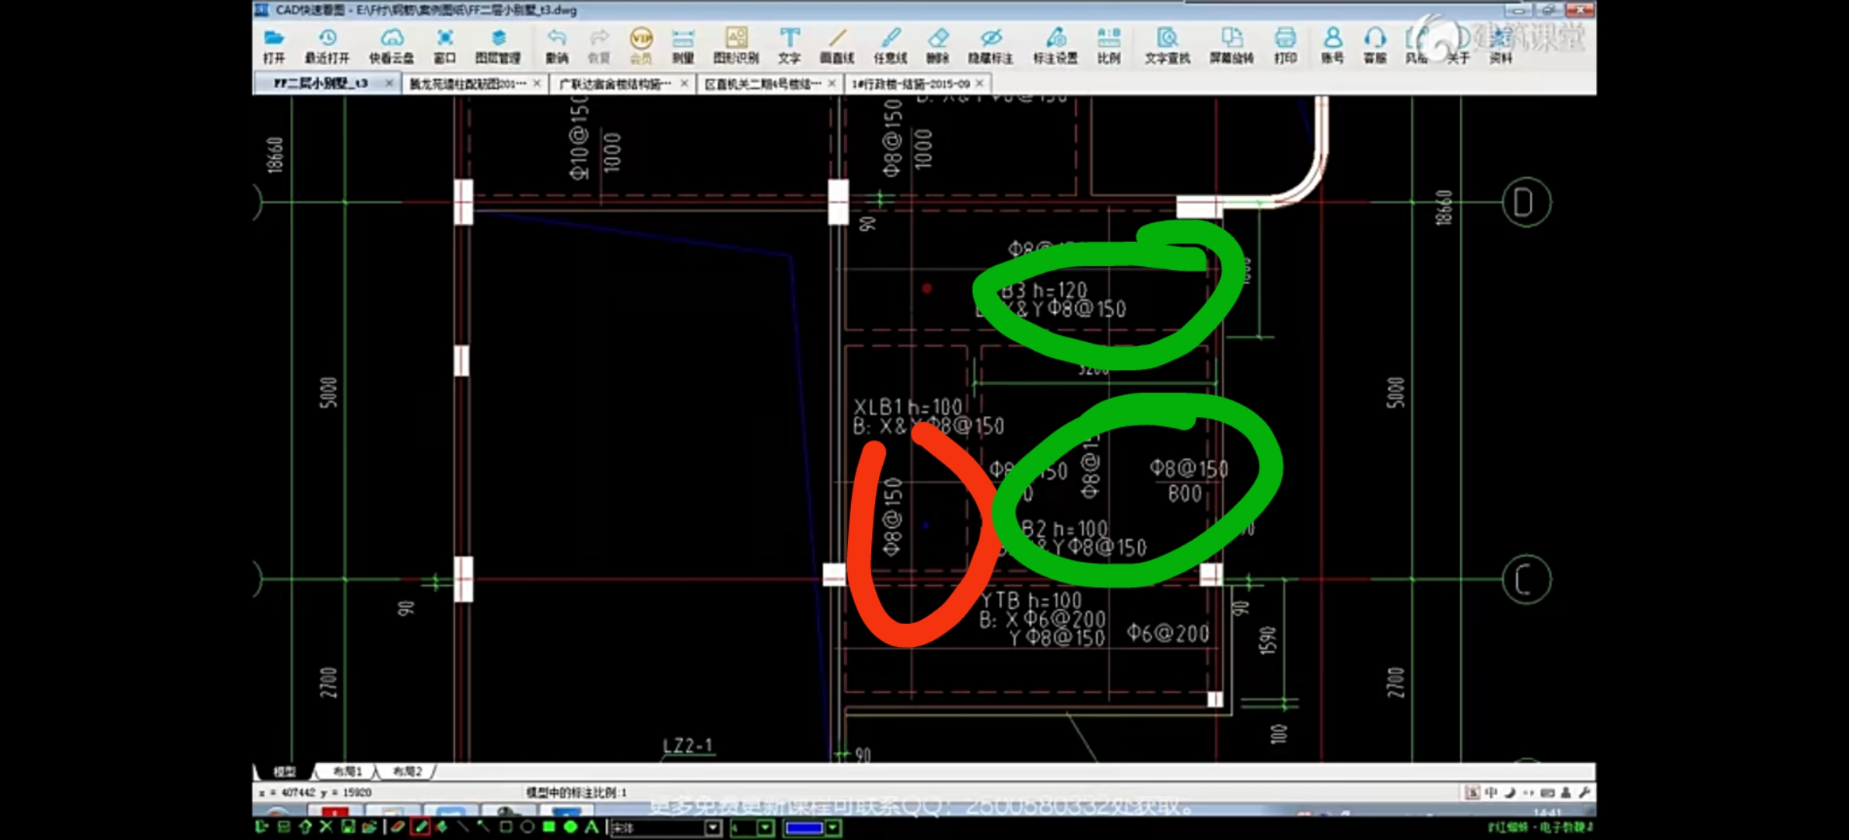This screenshot has height=840, width=1849.
Task: Select the green hollow circle tool
Action: coord(527,828)
